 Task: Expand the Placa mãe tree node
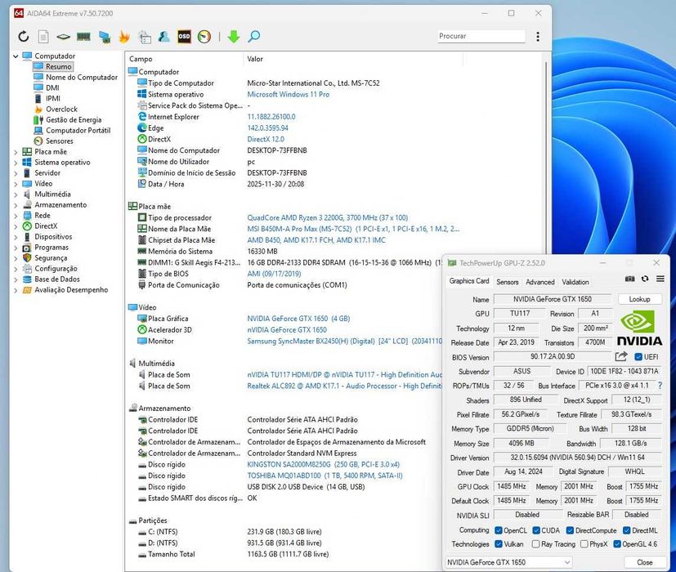pyautogui.click(x=16, y=152)
